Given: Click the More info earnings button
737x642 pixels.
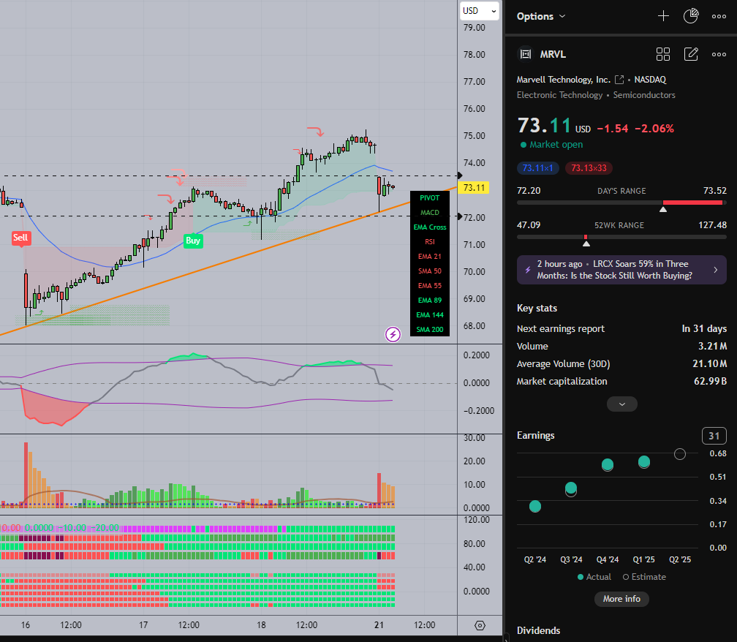Looking at the screenshot, I should click(621, 599).
